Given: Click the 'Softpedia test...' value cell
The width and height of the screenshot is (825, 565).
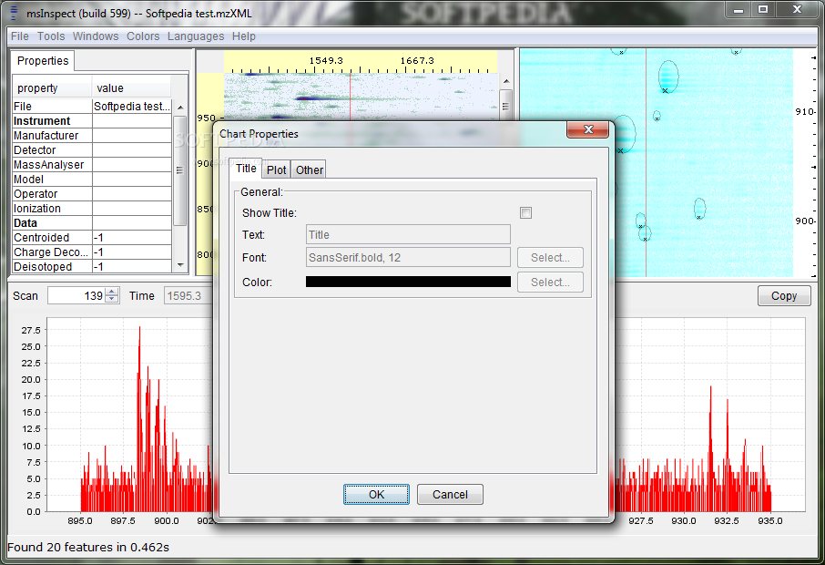Looking at the screenshot, I should click(132, 107).
